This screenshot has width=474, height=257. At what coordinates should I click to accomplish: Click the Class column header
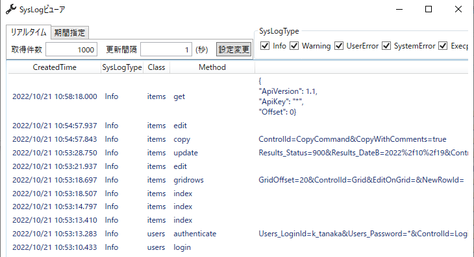(x=156, y=67)
